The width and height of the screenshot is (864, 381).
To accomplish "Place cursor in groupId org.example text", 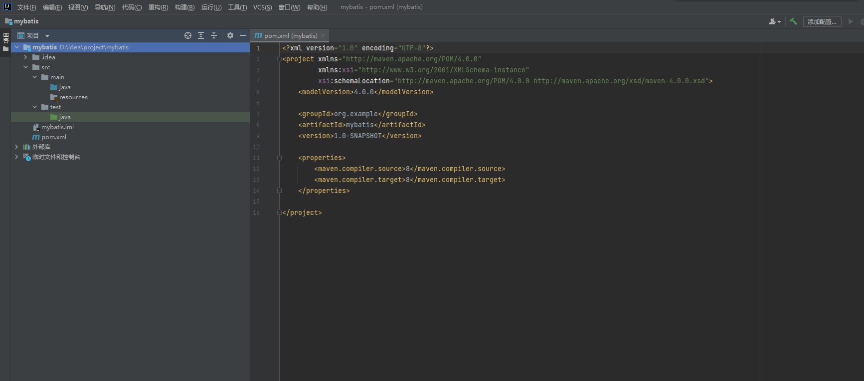I will [356, 114].
